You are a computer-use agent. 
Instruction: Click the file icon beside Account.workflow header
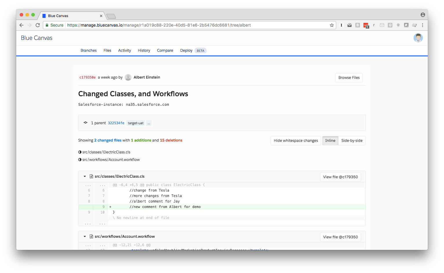(x=91, y=236)
